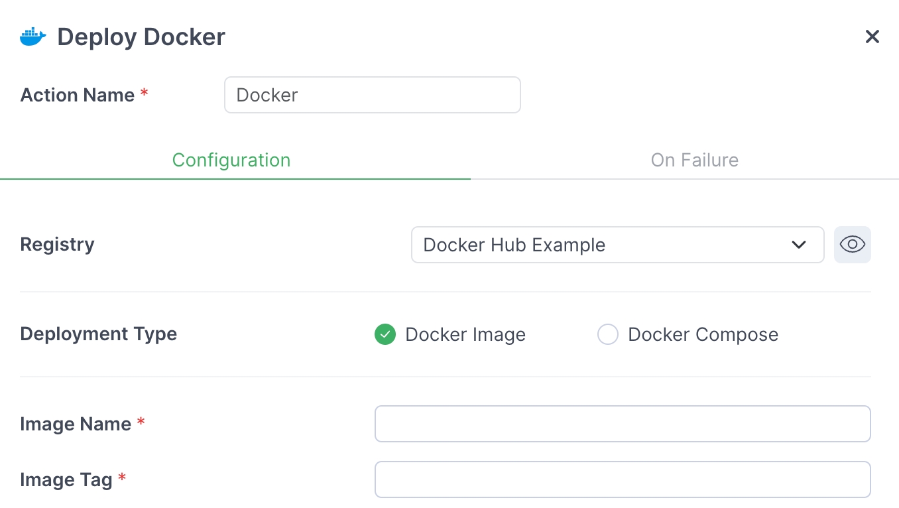Click the Docker Compose option label
This screenshot has height=508, width=899.
703,335
